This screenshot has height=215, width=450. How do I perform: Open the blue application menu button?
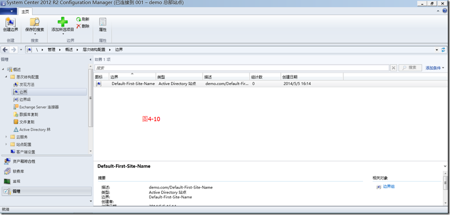[8, 11]
